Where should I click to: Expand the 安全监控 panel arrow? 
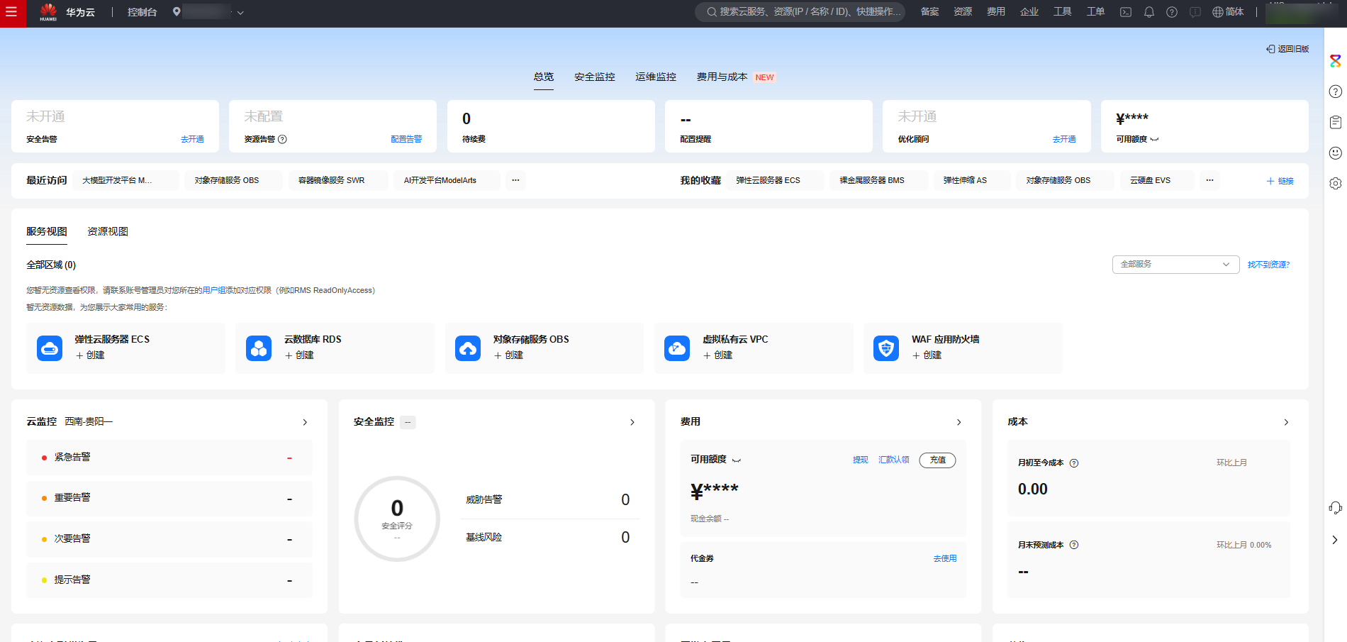tap(632, 422)
